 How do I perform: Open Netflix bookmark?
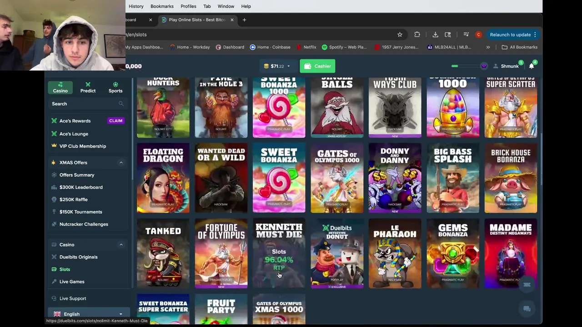point(306,47)
